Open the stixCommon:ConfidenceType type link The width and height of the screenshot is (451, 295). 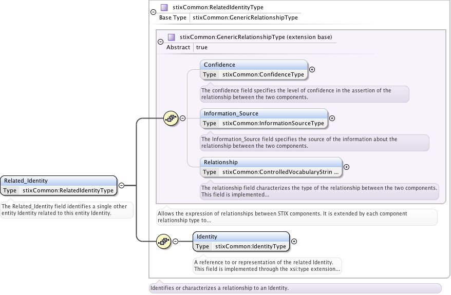click(262, 74)
